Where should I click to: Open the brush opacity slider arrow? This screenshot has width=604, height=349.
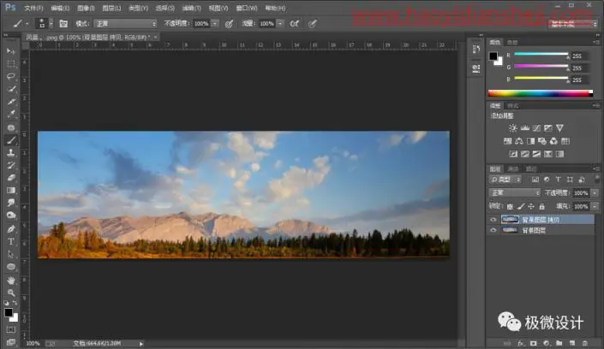[215, 24]
